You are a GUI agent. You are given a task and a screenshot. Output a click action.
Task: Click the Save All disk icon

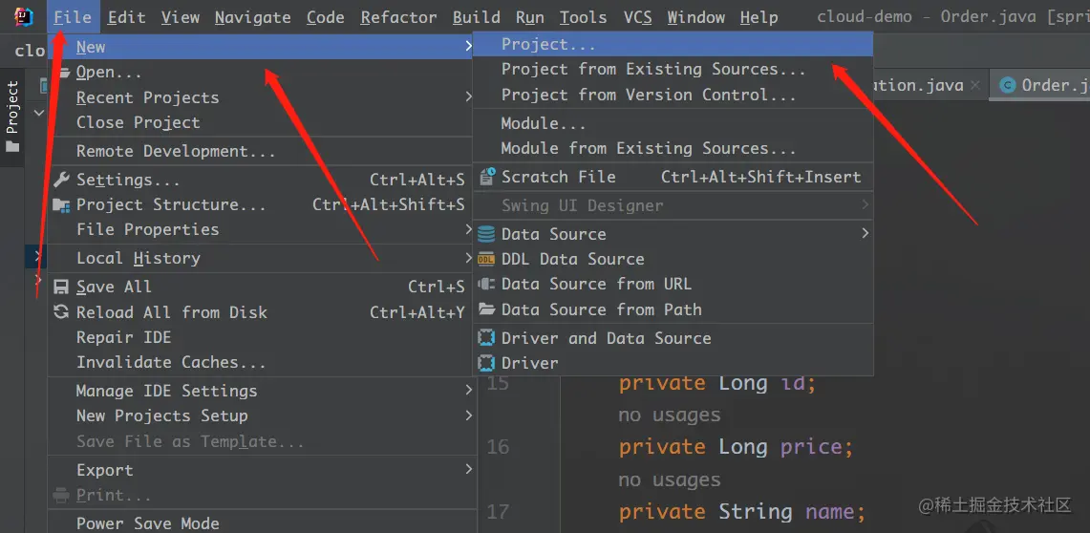[61, 287]
